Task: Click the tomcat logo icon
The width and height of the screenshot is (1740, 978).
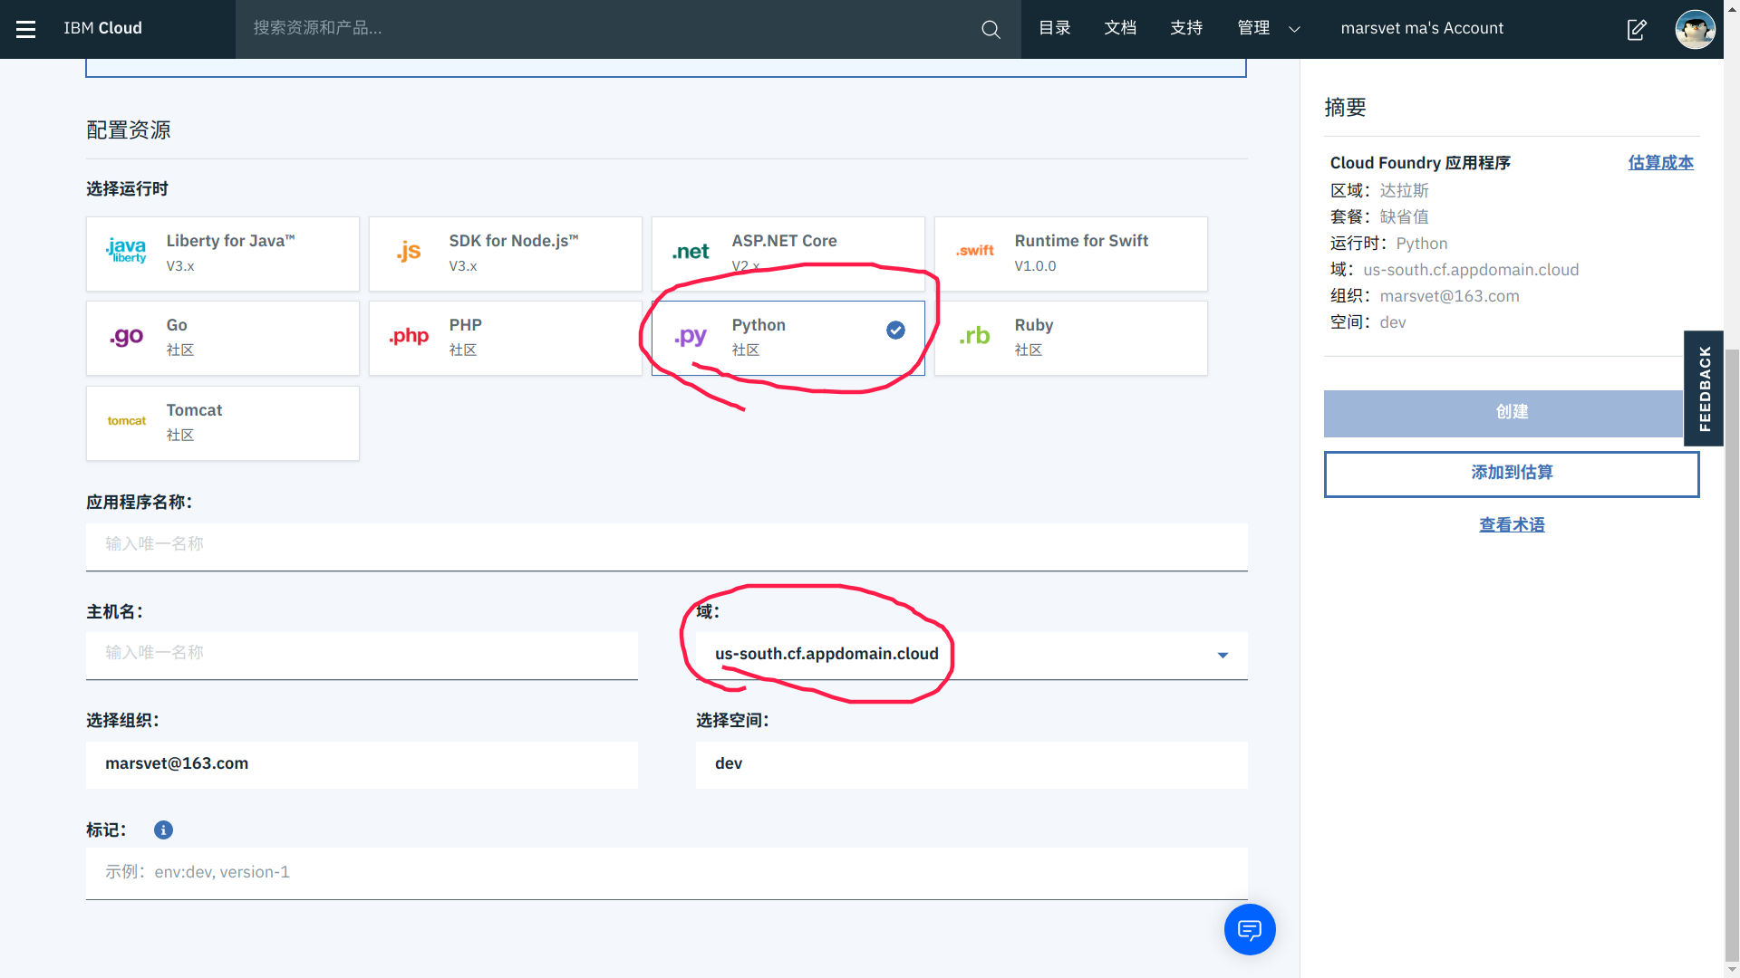Action: tap(126, 421)
